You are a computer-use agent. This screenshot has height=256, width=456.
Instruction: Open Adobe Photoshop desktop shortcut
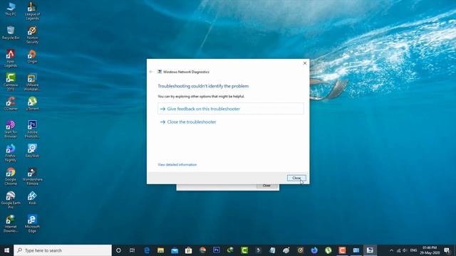[32, 129]
